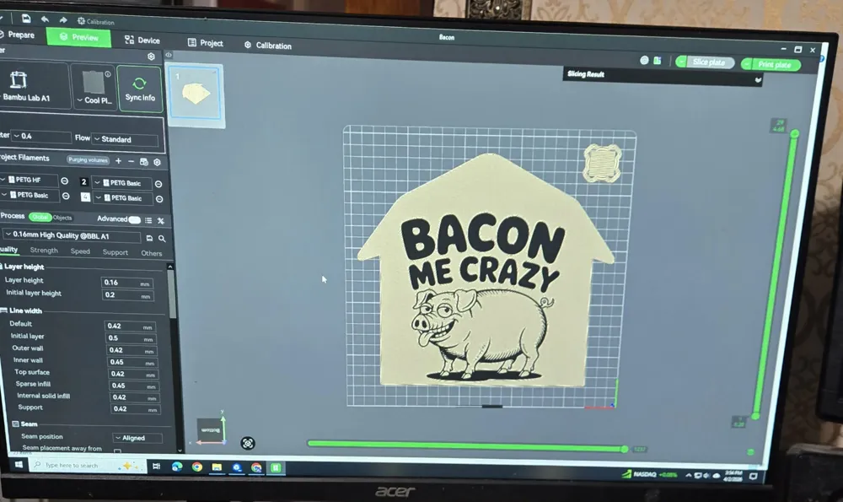Collapse the Slicing Result panel chevron
The image size is (843, 502).
click(x=758, y=80)
